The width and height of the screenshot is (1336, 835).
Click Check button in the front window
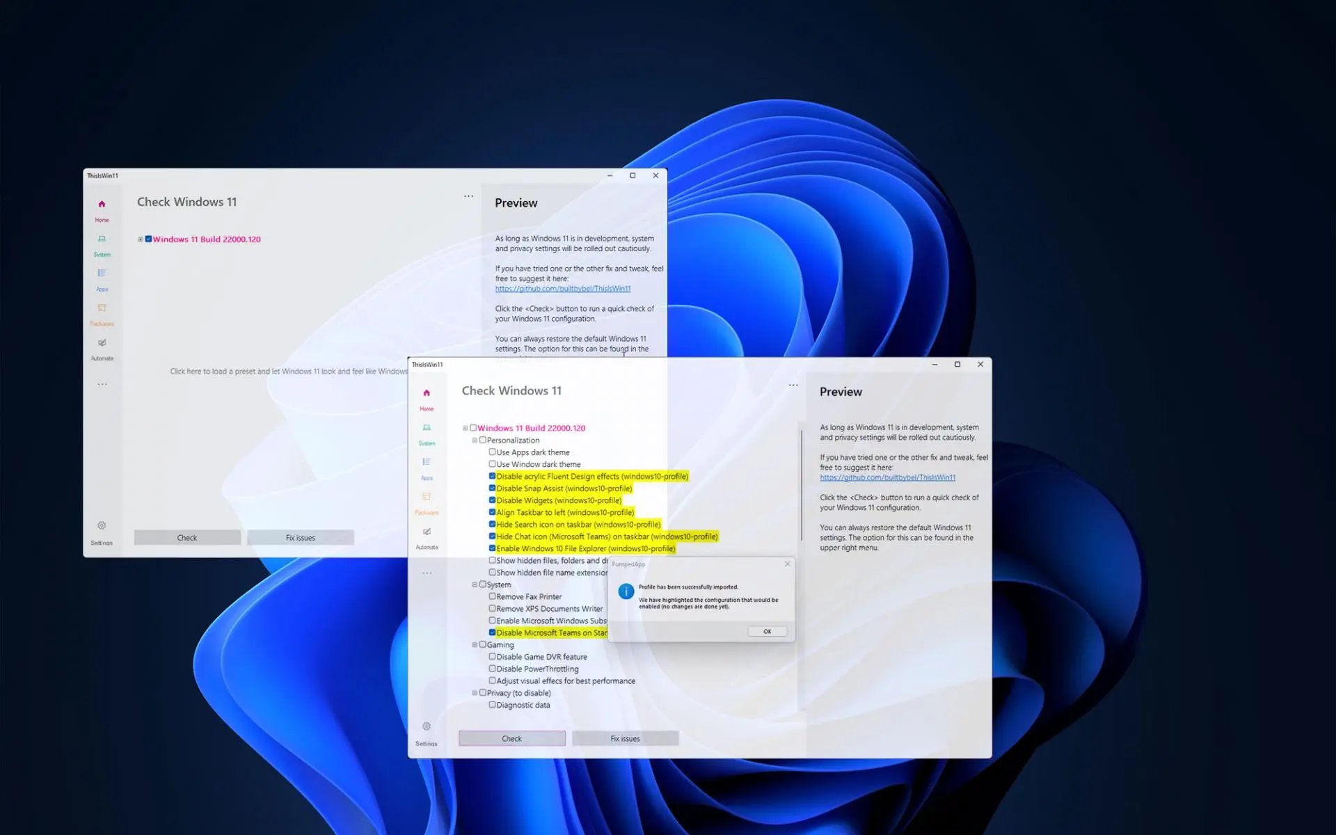(512, 738)
